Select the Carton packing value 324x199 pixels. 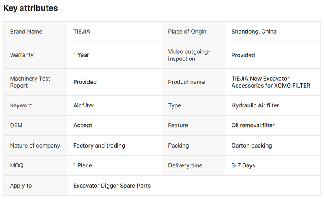252,146
